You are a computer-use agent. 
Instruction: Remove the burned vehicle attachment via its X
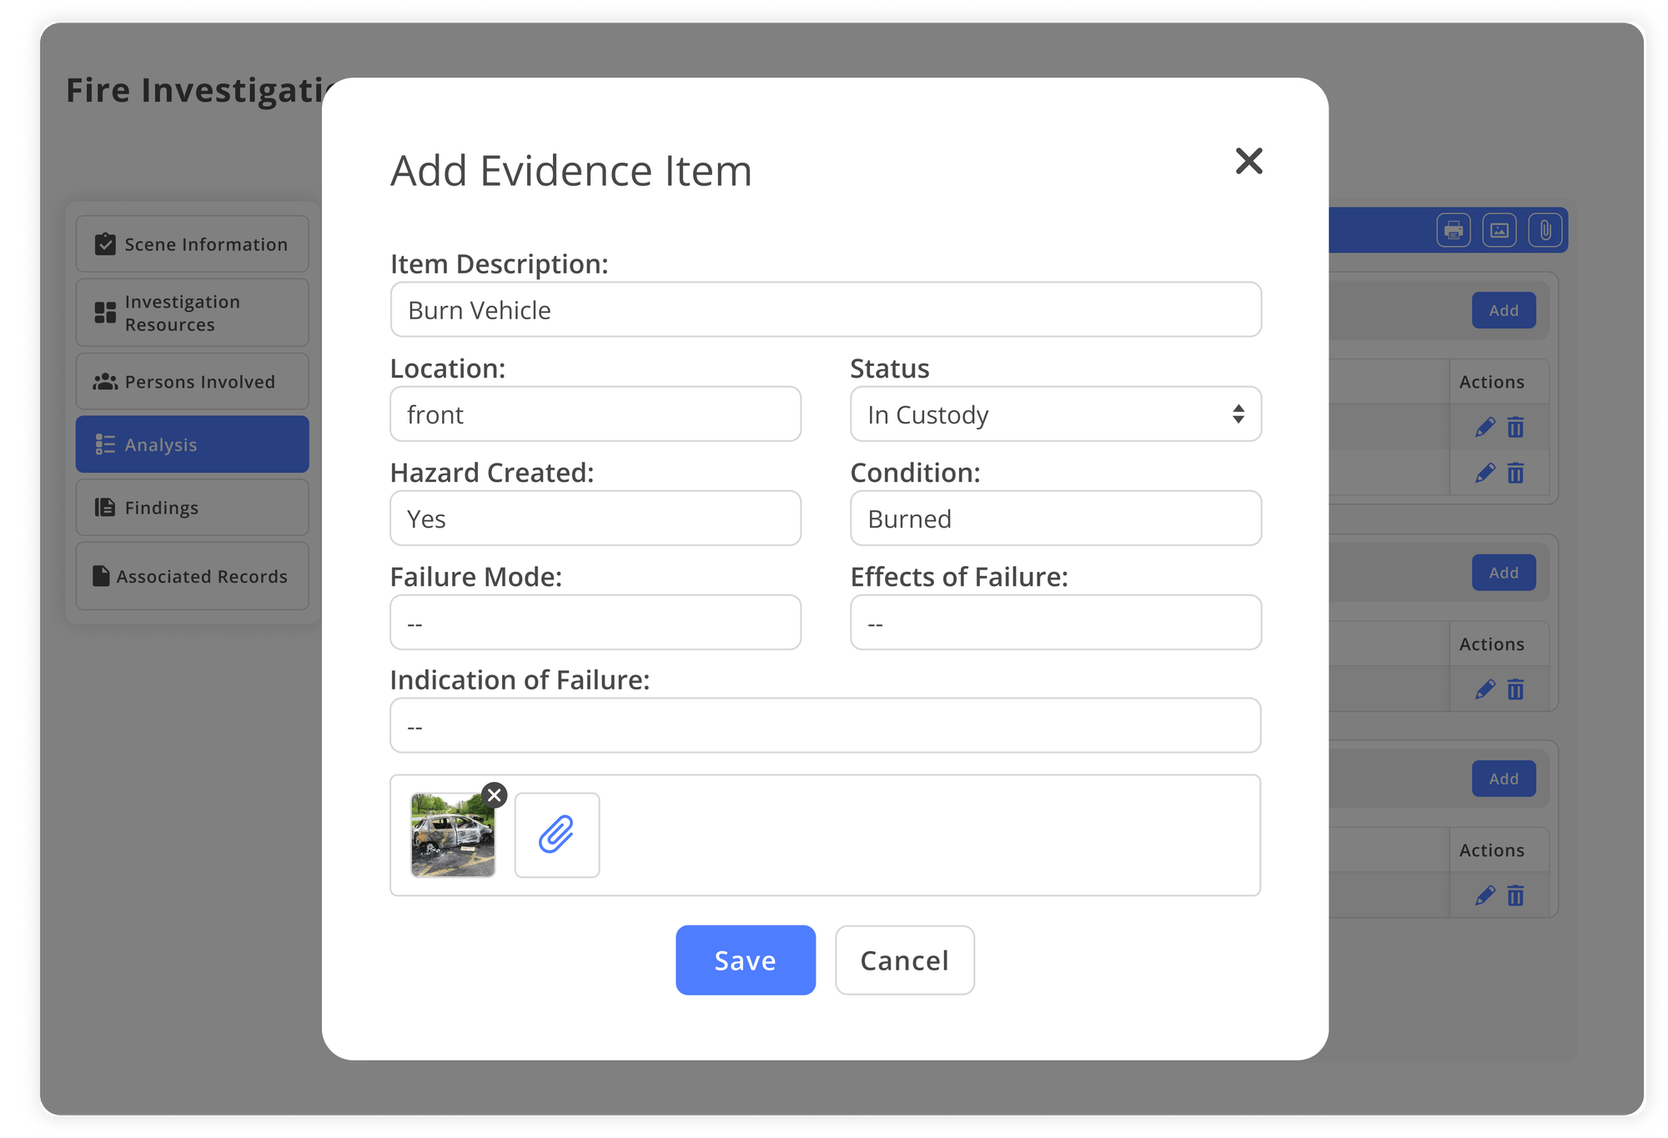[494, 795]
